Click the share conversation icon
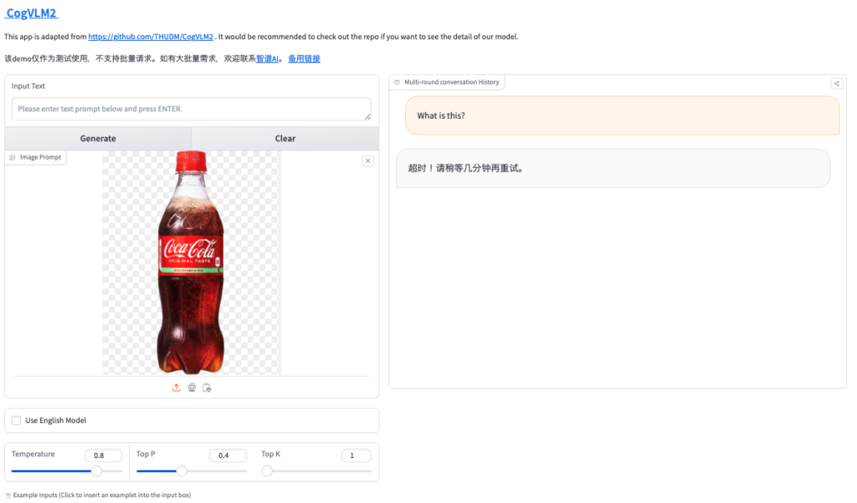 (x=836, y=84)
